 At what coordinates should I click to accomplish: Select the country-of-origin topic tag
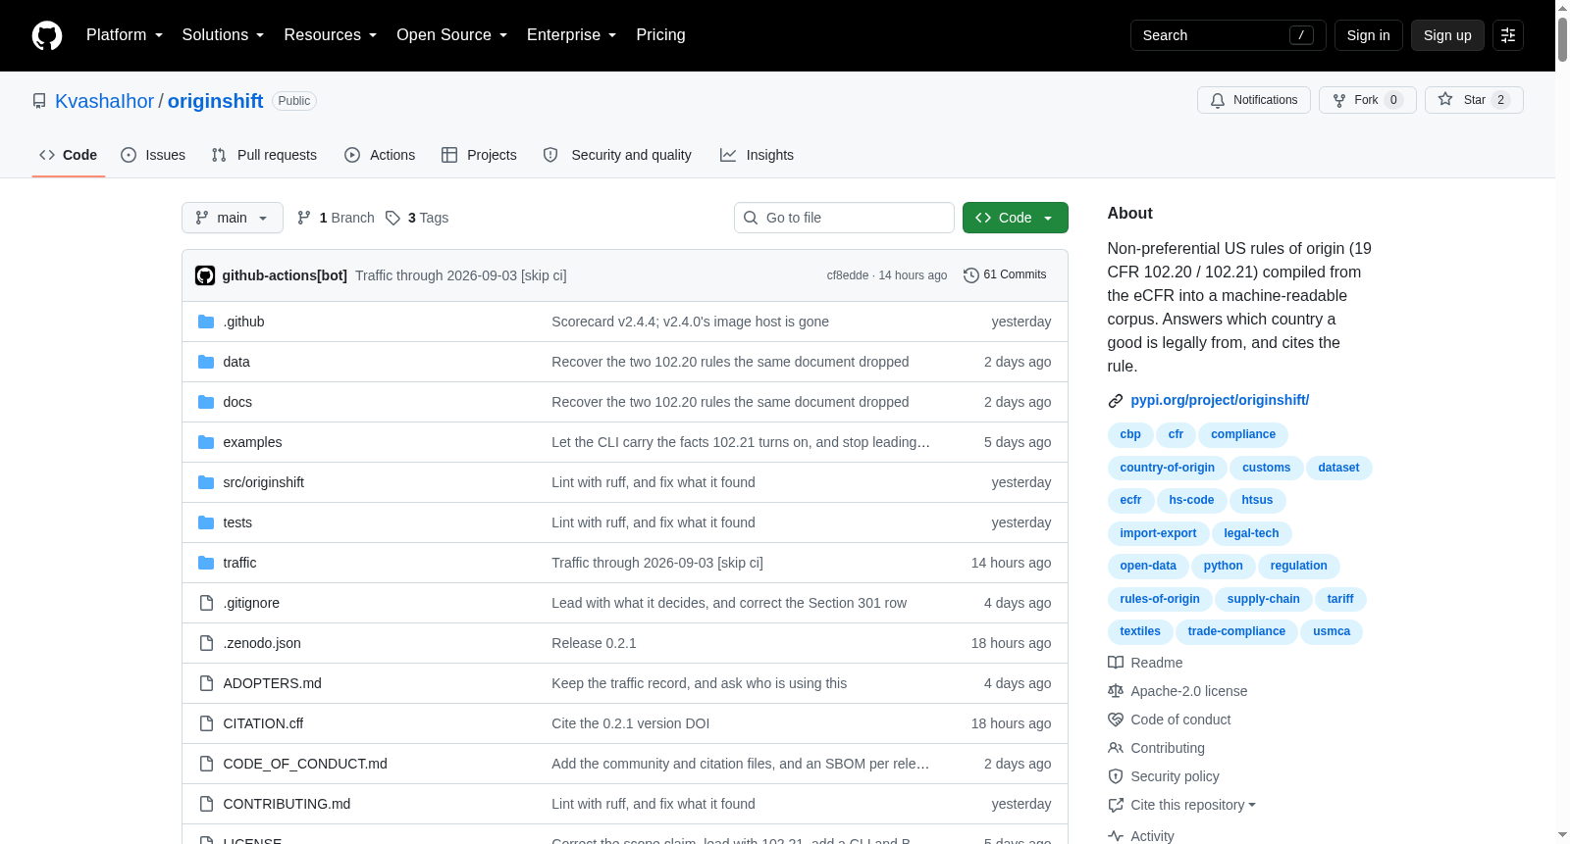pos(1168,468)
